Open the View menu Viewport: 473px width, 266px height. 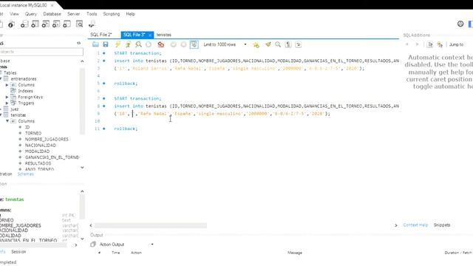coord(14,14)
